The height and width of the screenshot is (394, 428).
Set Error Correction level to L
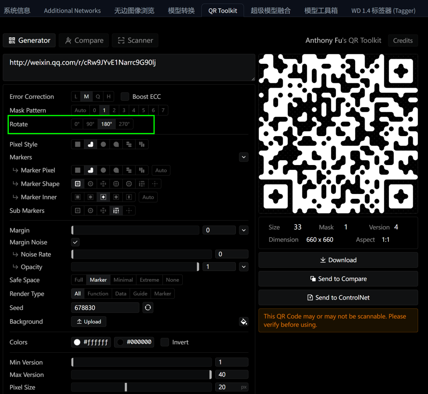click(x=76, y=96)
